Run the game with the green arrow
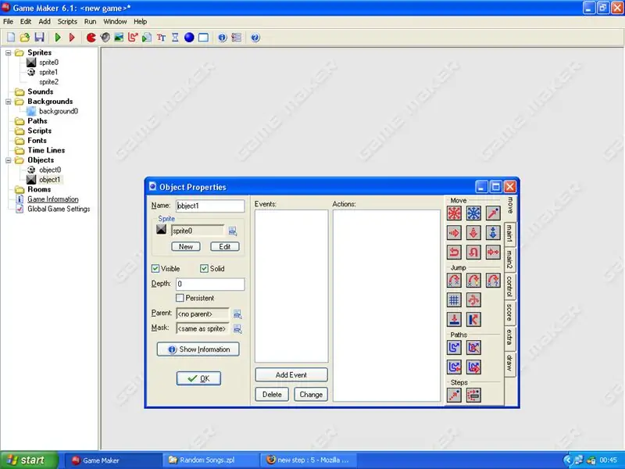The image size is (625, 469). pos(58,38)
